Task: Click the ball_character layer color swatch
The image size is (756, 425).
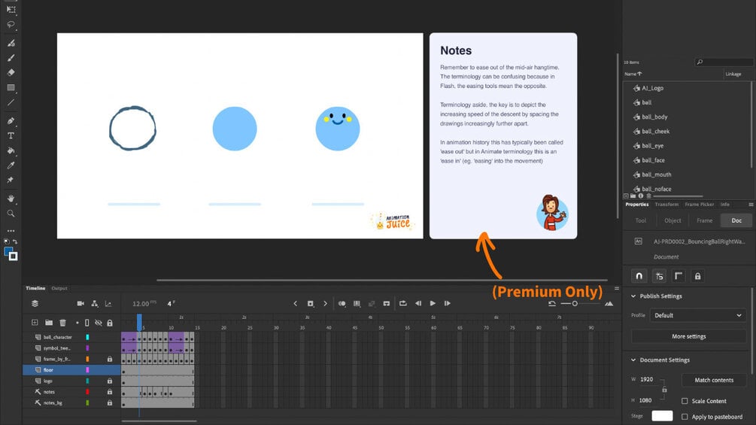Action: [x=87, y=337]
